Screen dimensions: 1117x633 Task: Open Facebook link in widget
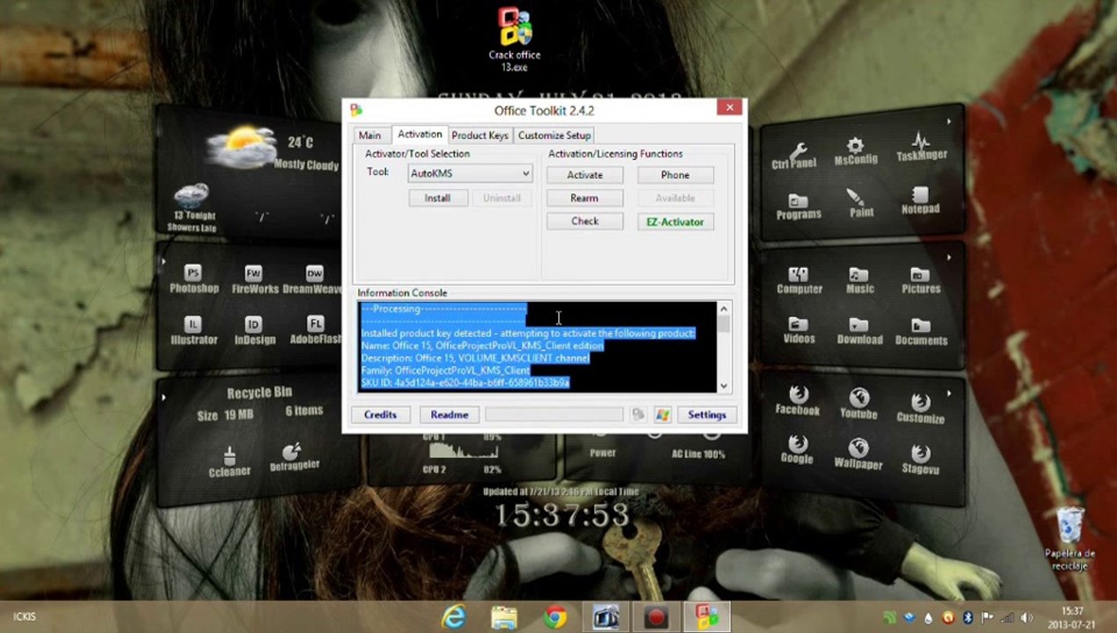[798, 399]
